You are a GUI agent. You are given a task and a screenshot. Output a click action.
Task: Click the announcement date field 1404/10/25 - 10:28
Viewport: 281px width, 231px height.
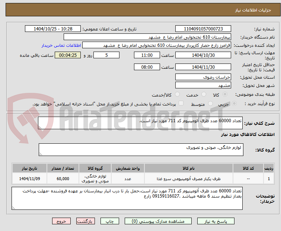pos(53,29)
